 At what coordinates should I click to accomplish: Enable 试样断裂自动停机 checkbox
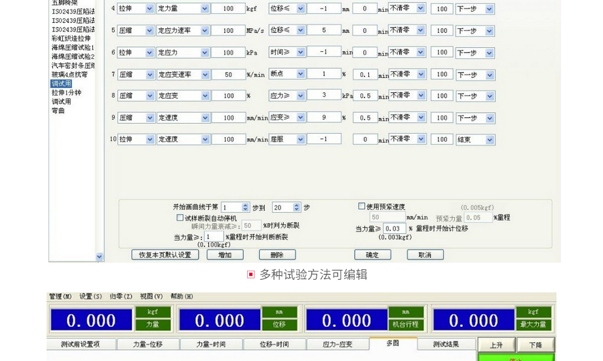(180, 218)
